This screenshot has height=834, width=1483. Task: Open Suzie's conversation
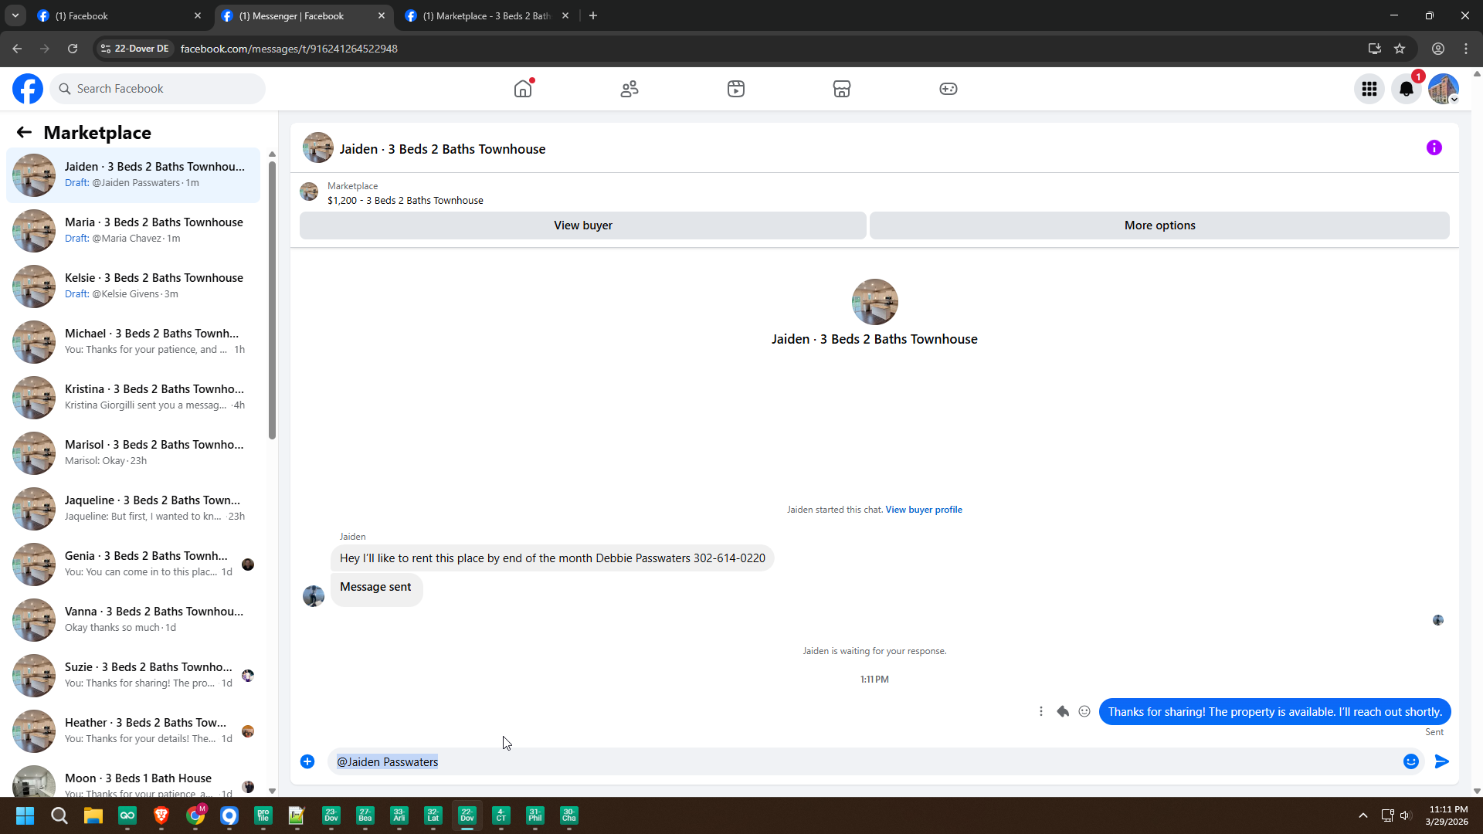[134, 676]
